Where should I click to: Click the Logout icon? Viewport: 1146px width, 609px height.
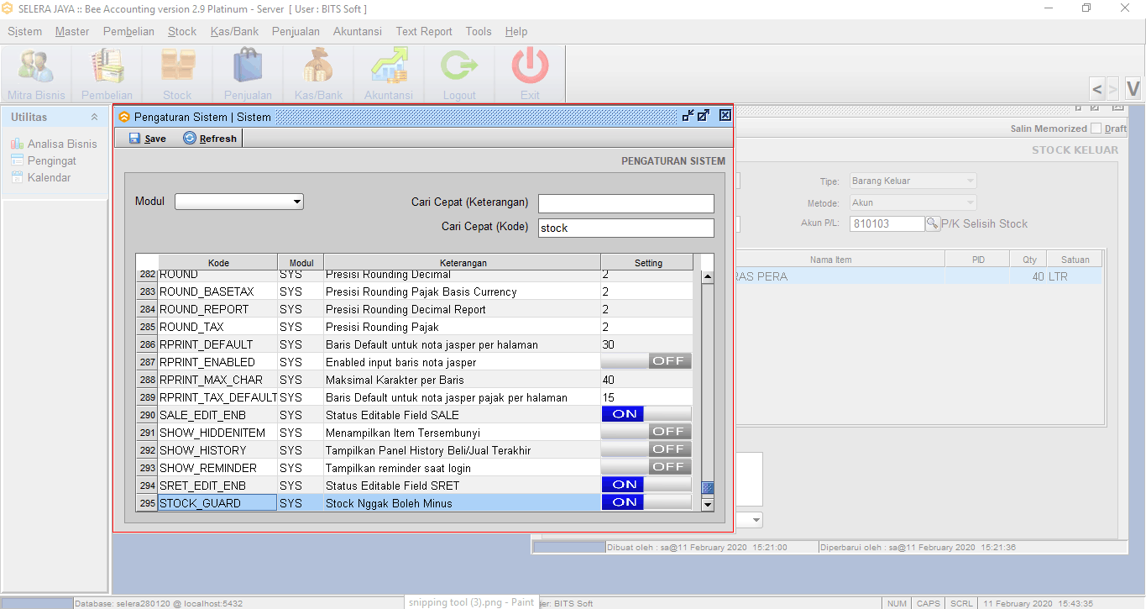[x=459, y=67]
